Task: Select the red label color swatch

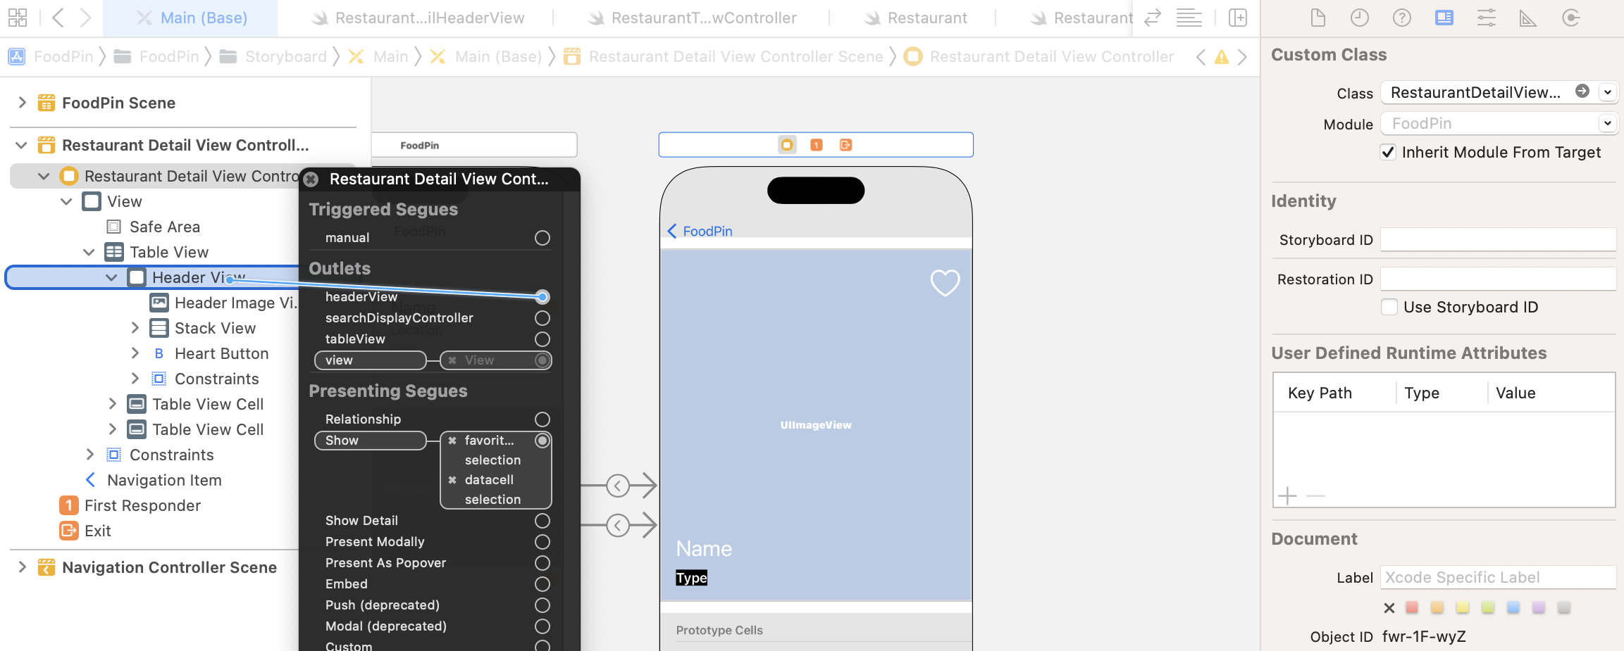Action: pyautogui.click(x=1412, y=607)
